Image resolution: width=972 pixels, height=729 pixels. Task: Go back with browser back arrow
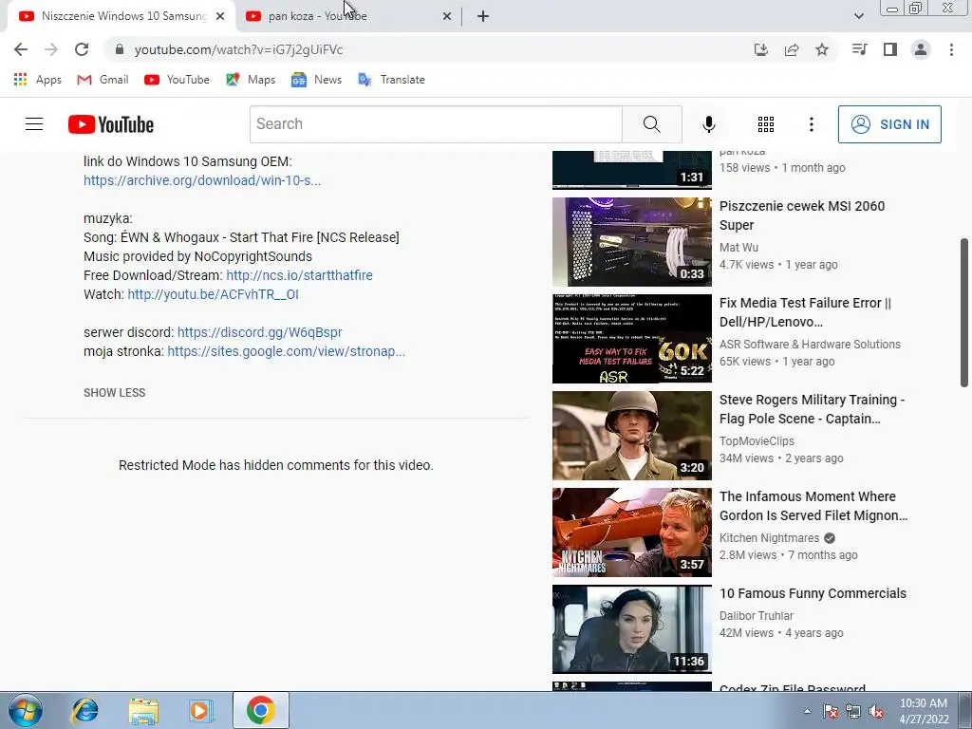coord(21,49)
